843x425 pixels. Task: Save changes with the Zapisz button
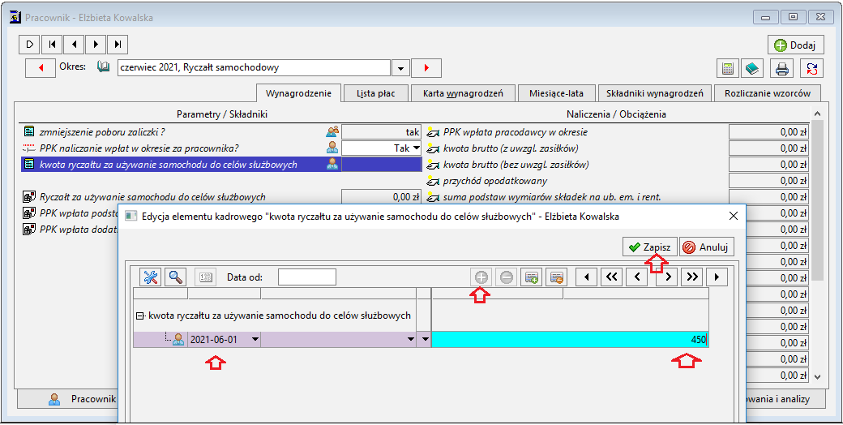(x=650, y=247)
